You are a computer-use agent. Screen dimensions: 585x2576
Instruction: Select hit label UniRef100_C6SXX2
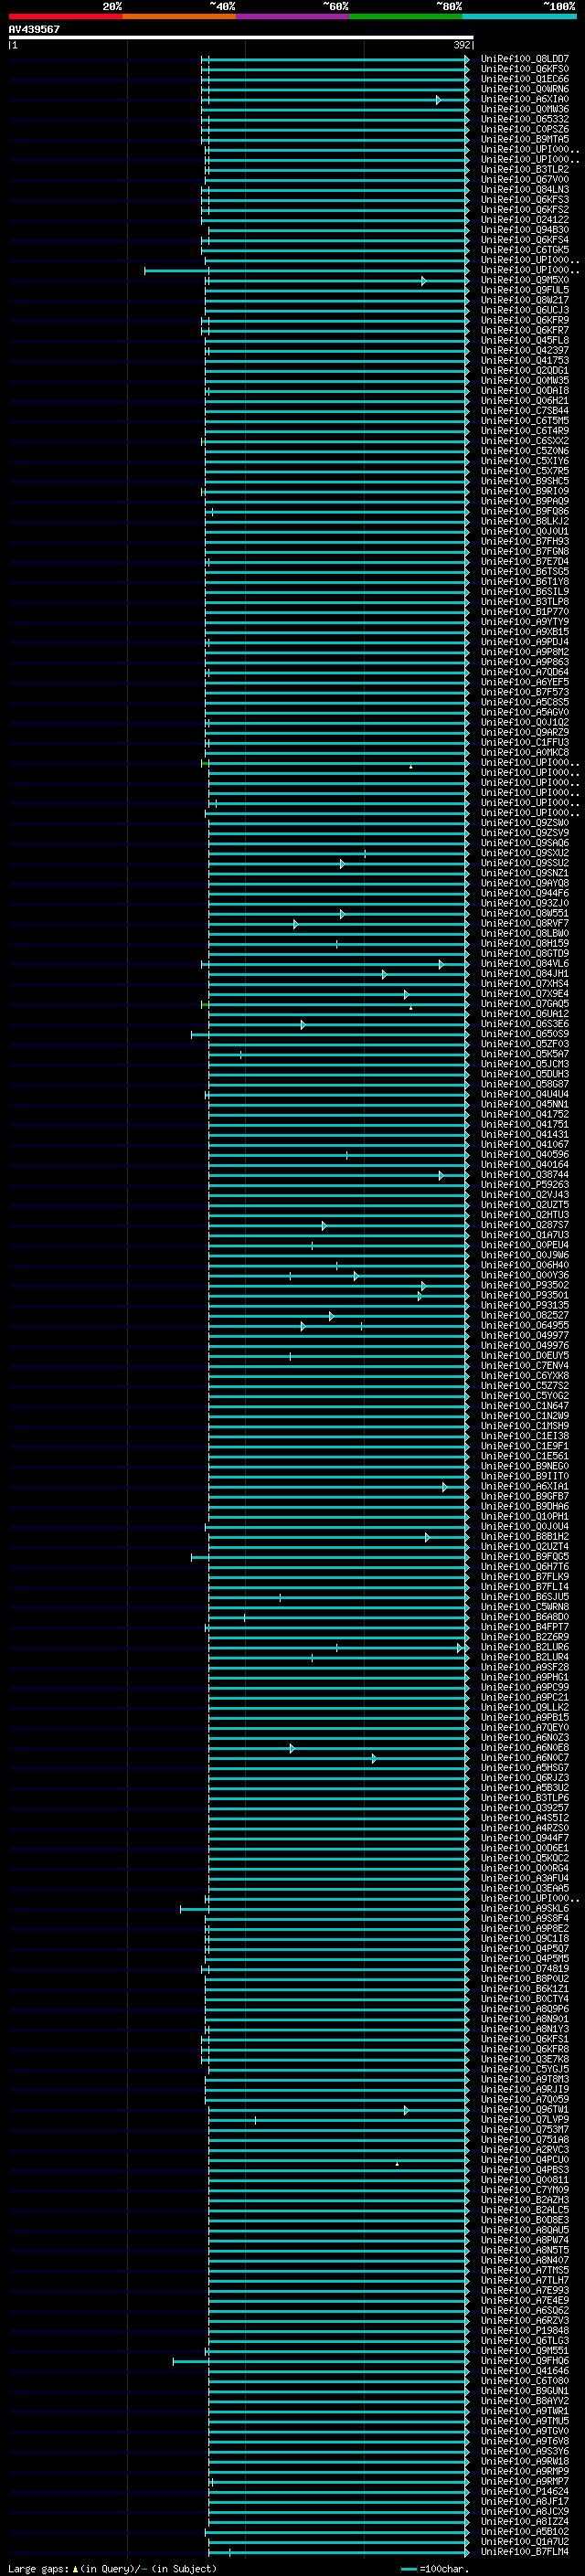pos(525,441)
